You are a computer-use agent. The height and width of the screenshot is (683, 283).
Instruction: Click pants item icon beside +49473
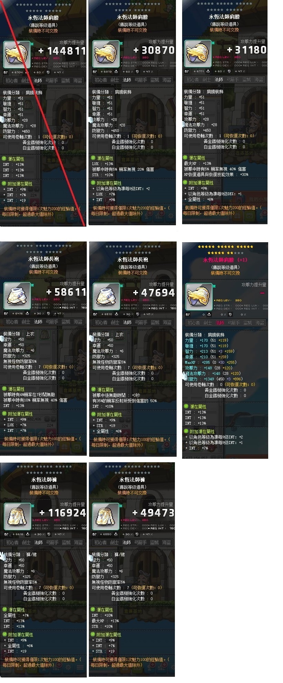(x=106, y=517)
